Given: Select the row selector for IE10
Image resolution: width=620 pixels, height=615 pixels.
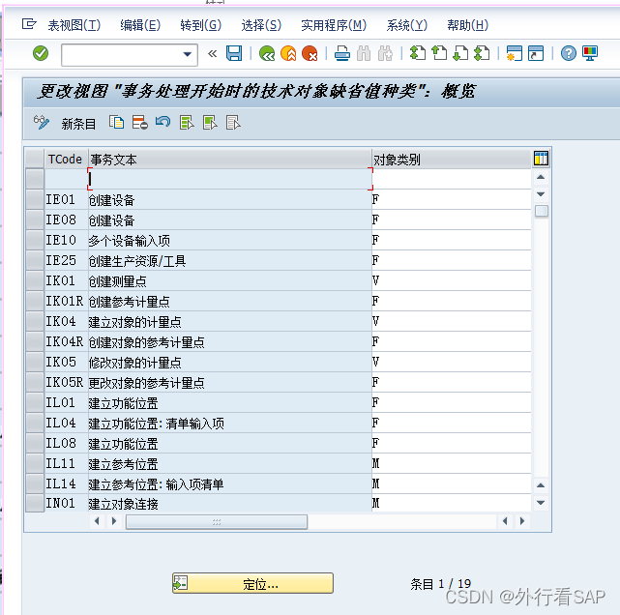Looking at the screenshot, I should (35, 241).
